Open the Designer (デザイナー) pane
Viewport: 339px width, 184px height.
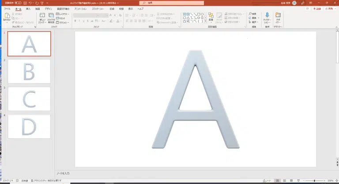click(278, 17)
